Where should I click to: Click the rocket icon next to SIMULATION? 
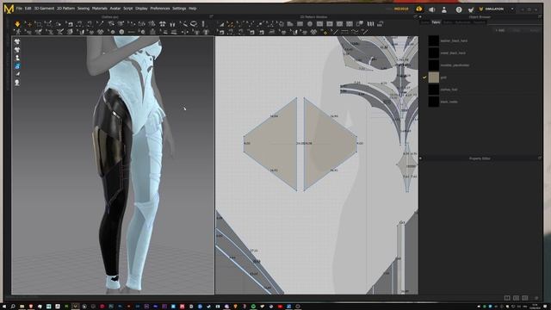pyautogui.click(x=471, y=9)
